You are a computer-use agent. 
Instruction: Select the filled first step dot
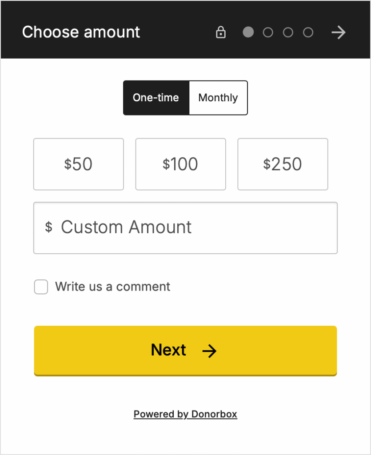click(248, 32)
